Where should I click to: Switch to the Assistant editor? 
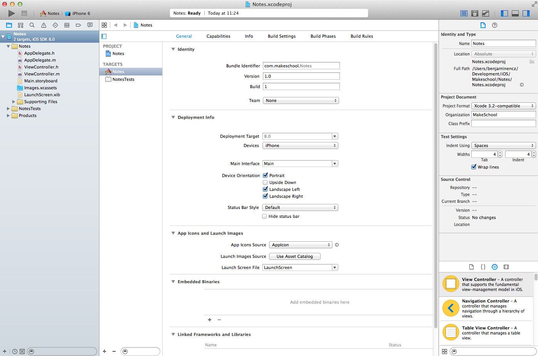tap(475, 13)
